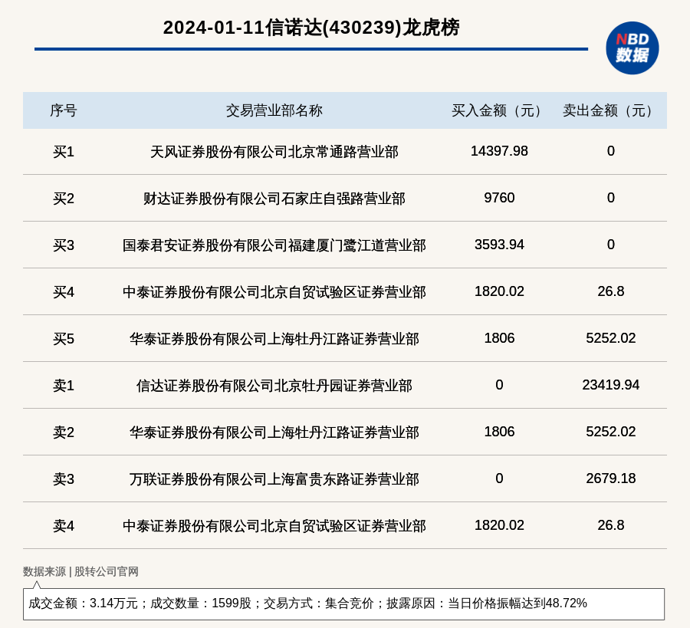Select the 2679.18 sell amount cell
Viewport: 690px width, 628px height.
(610, 478)
